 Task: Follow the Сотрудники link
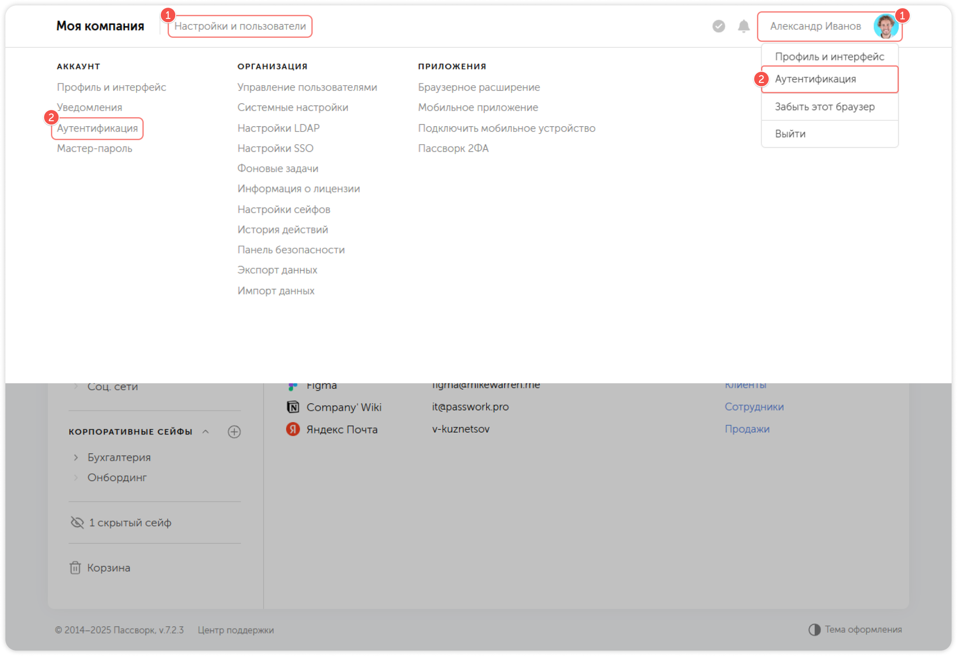[754, 406]
